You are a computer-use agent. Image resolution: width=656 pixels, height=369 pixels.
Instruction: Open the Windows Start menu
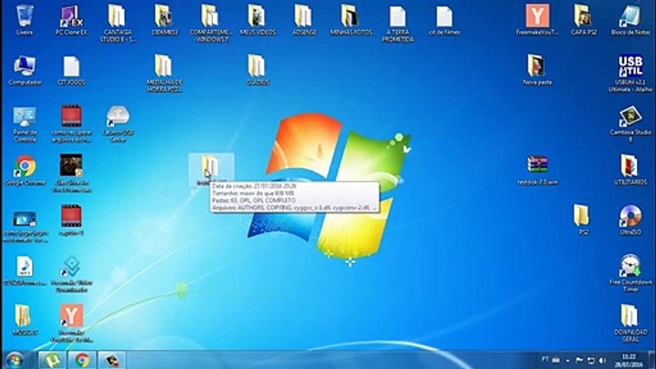coord(15,360)
